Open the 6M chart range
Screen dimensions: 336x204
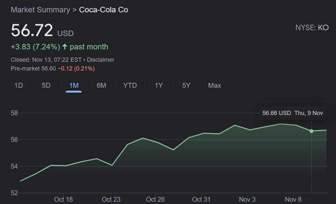(x=101, y=85)
